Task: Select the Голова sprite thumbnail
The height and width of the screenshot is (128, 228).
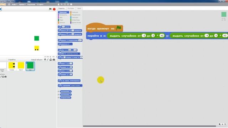Action: pos(12,66)
